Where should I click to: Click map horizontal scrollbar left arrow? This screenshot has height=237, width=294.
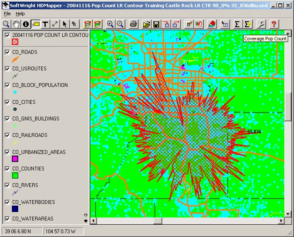[93, 220]
